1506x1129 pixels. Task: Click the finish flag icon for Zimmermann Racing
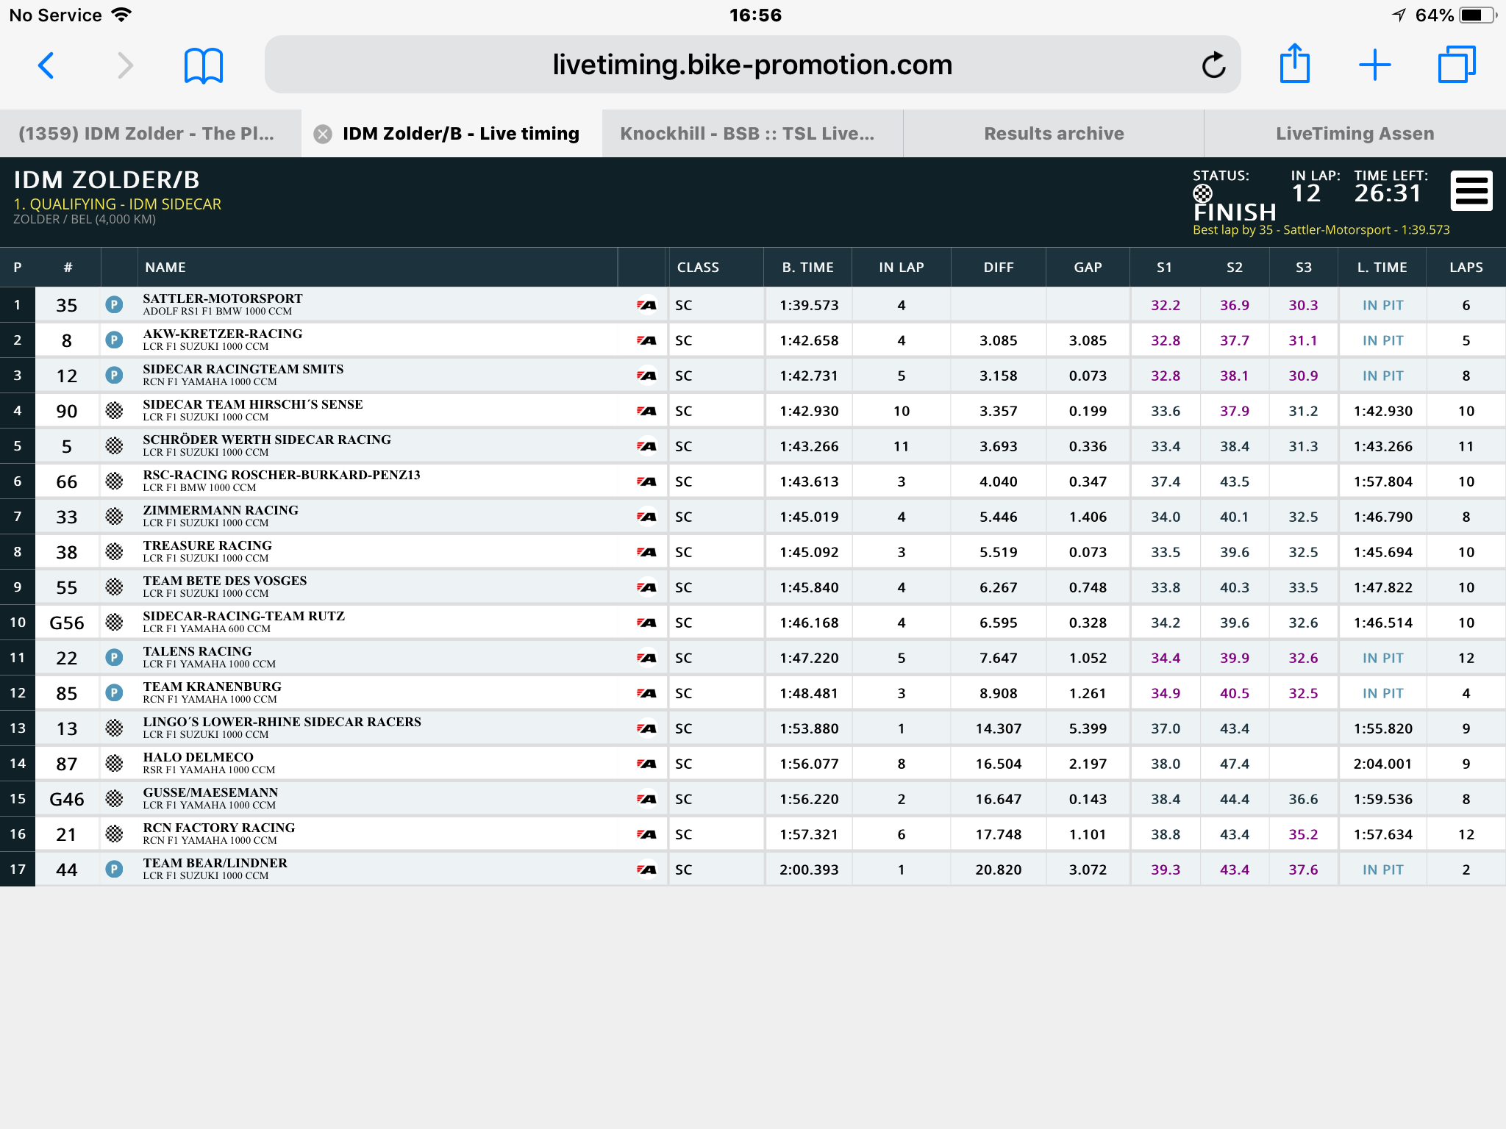click(114, 516)
